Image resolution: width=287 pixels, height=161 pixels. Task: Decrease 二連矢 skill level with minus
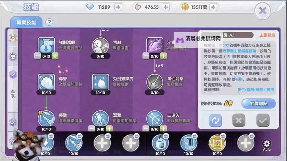coord(146,129)
